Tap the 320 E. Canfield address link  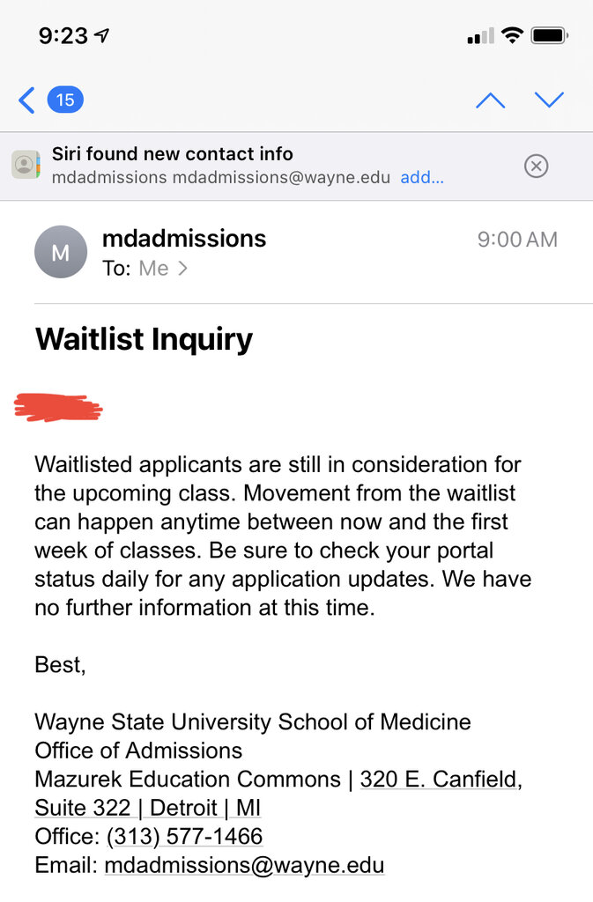click(x=439, y=780)
